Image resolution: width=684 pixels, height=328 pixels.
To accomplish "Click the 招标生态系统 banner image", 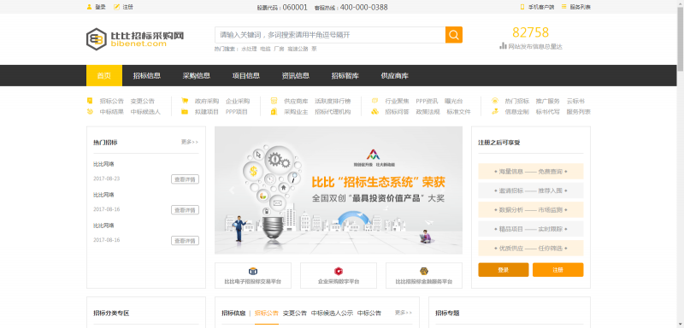I will tap(339, 190).
